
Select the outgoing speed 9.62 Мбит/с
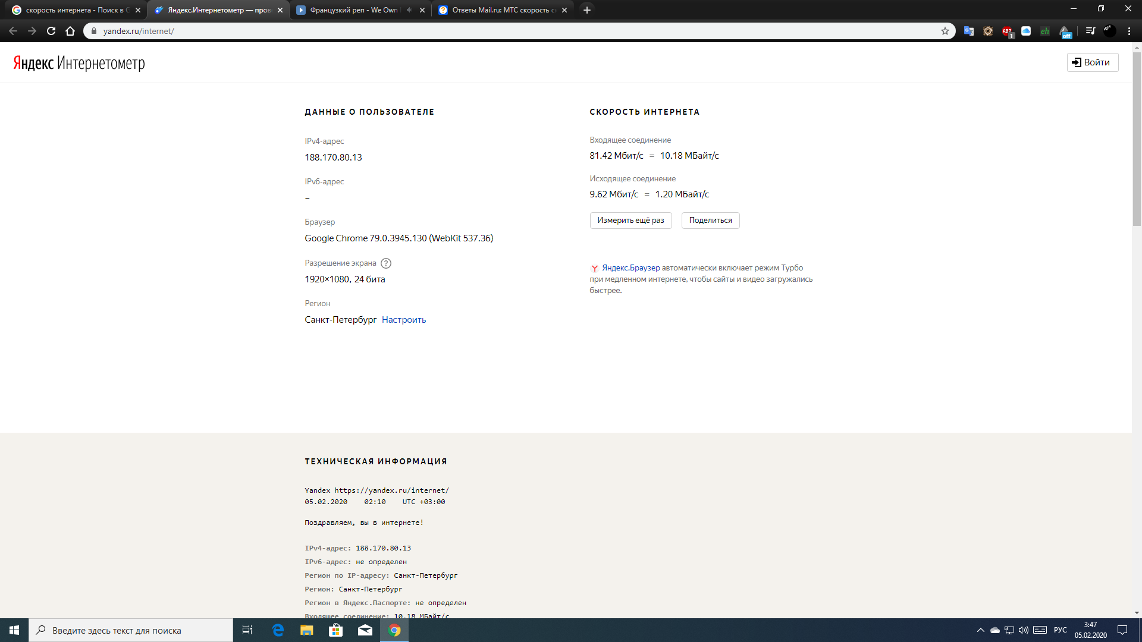pyautogui.click(x=614, y=194)
